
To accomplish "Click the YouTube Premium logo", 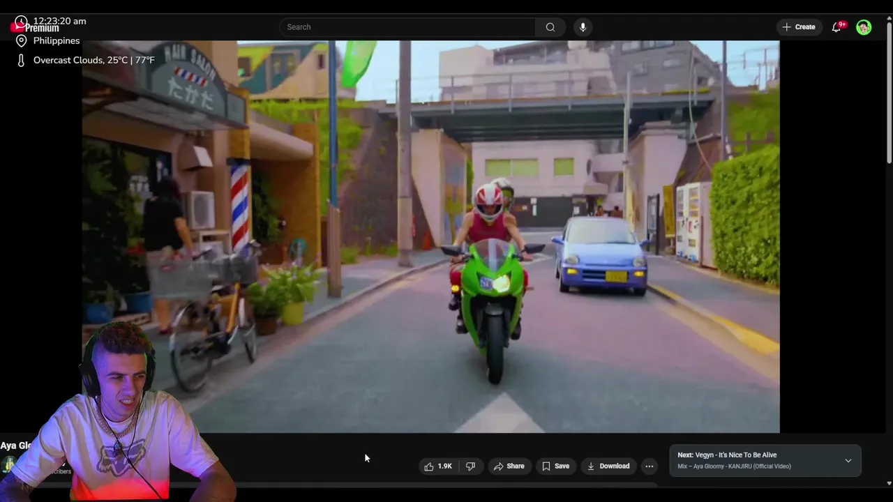I will (35, 28).
